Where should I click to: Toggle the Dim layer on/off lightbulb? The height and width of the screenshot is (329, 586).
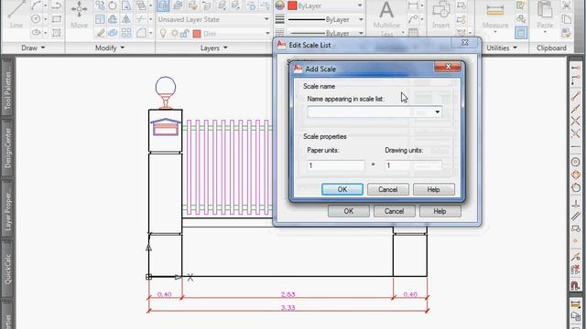coord(163,34)
